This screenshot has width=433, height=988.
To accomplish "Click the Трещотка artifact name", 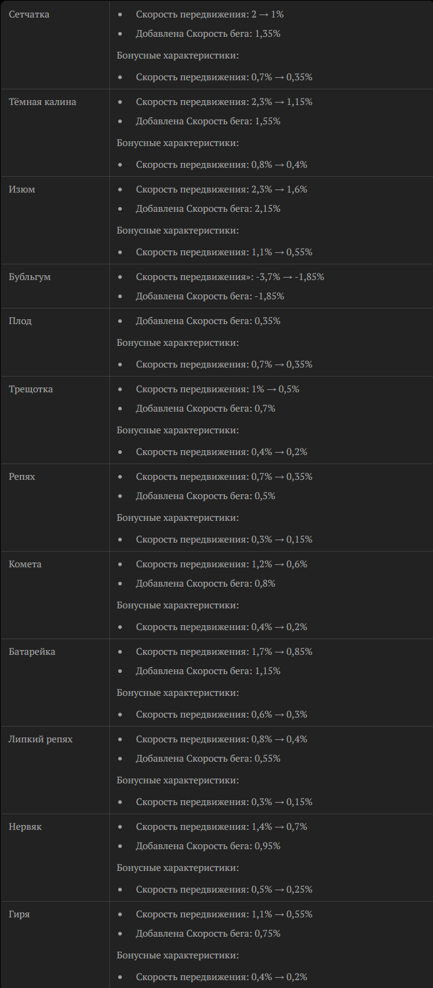I will pos(31,389).
